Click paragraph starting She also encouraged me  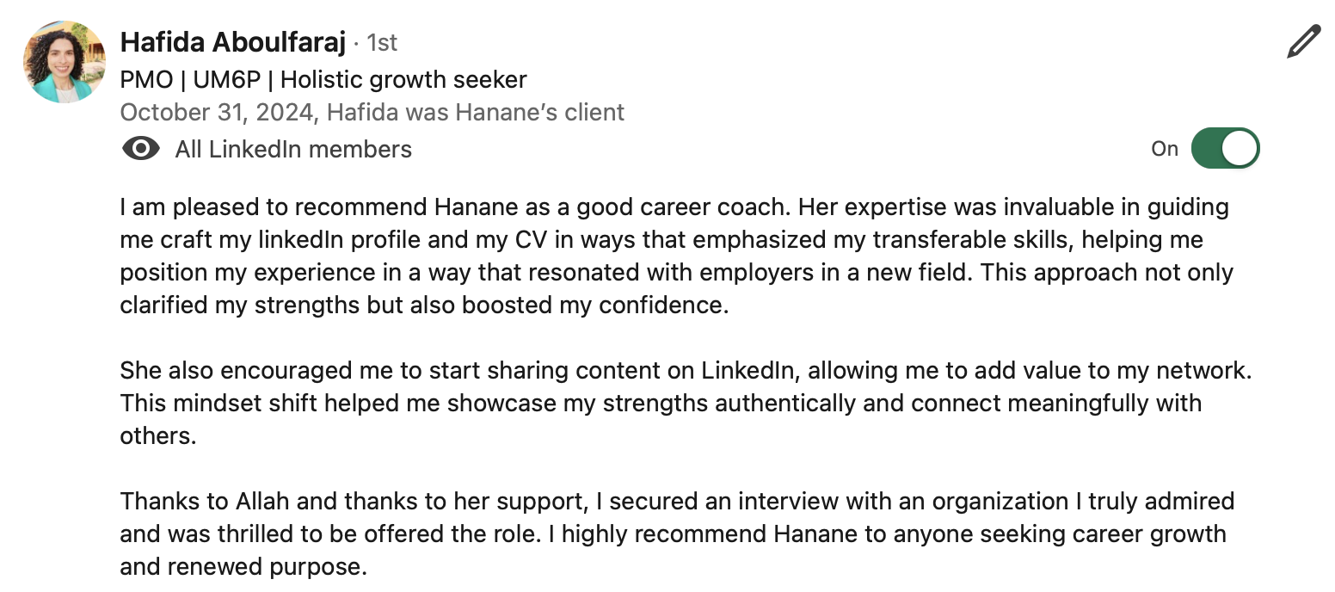[x=686, y=403]
